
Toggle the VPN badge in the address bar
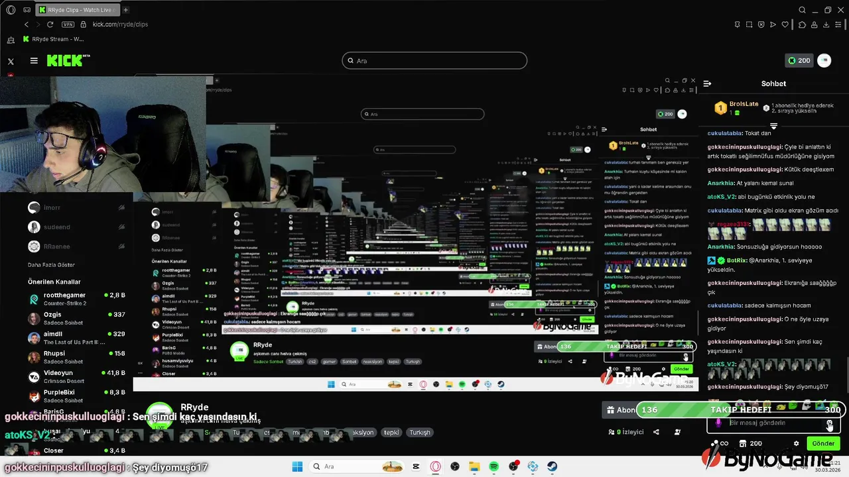pos(68,25)
